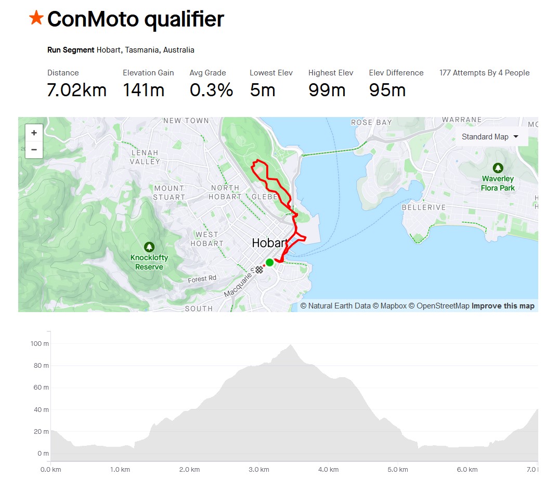545x477 pixels.
Task: Click the Highest Elev 99m value
Action: tap(327, 90)
